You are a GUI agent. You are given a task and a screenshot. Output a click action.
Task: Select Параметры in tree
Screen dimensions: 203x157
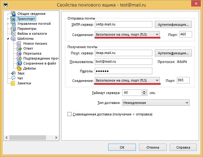pyautogui.click(x=27, y=29)
